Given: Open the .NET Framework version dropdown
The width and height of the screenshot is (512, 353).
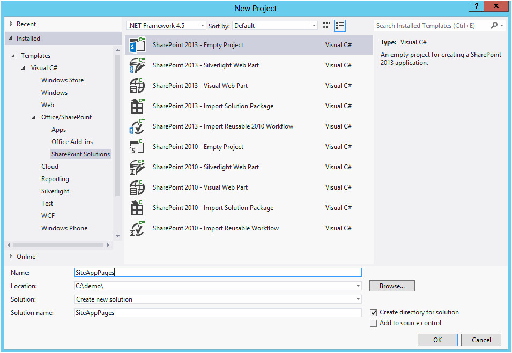Looking at the screenshot, I should [166, 26].
